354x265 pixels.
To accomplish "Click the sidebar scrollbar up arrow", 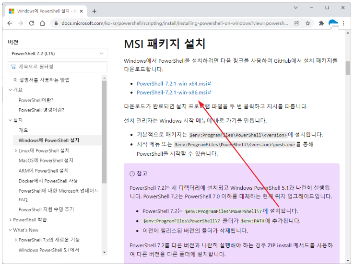I will (x=104, y=78).
